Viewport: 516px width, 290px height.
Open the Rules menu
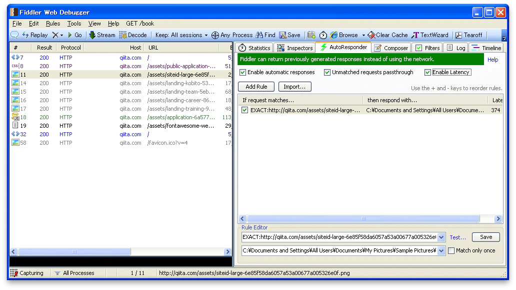coord(53,24)
